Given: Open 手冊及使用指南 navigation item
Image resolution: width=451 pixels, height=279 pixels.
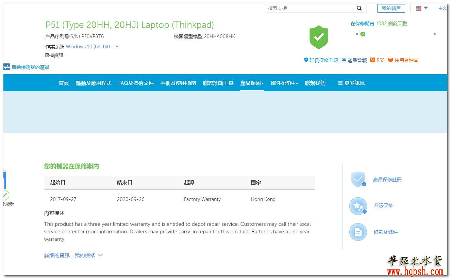Looking at the screenshot, I should 178,83.
